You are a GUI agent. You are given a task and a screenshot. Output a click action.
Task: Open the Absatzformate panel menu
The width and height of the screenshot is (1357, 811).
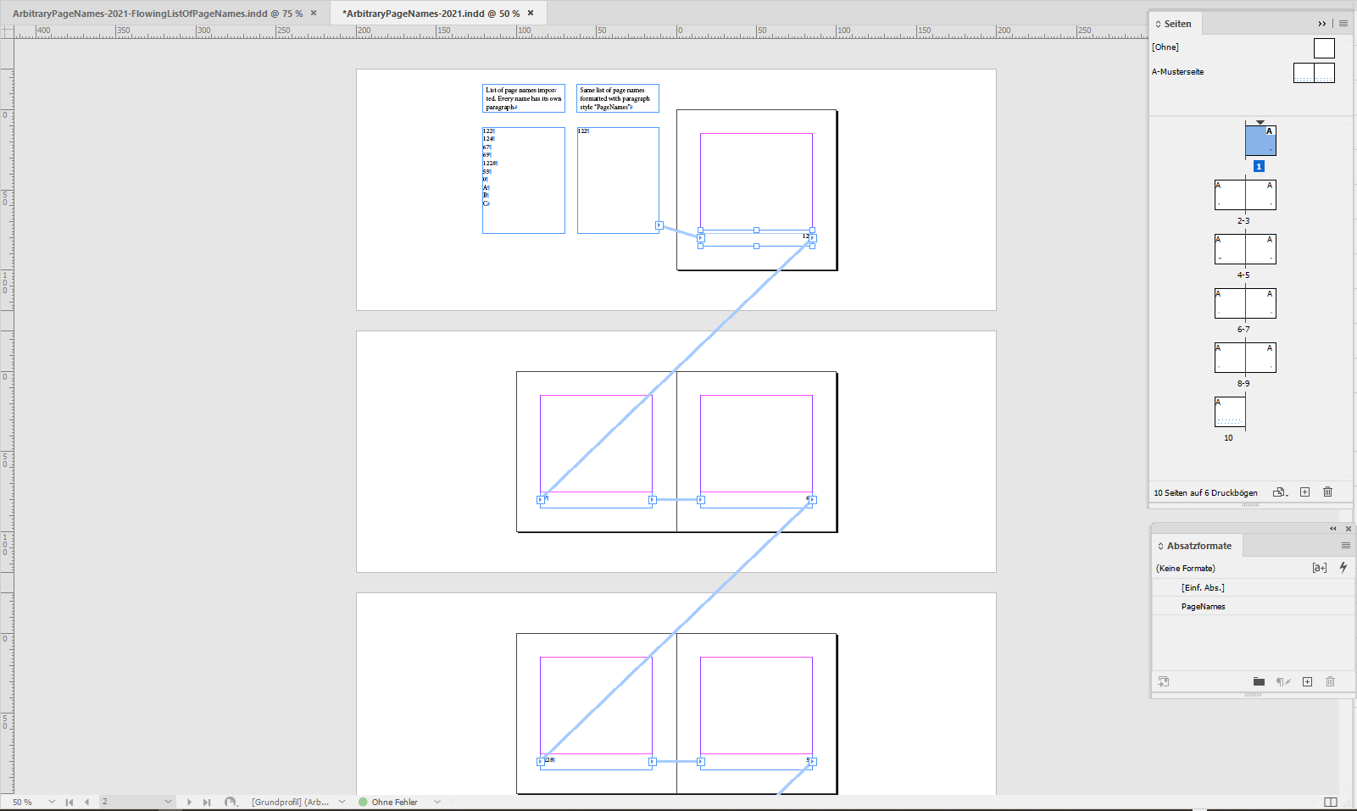pyautogui.click(x=1346, y=546)
